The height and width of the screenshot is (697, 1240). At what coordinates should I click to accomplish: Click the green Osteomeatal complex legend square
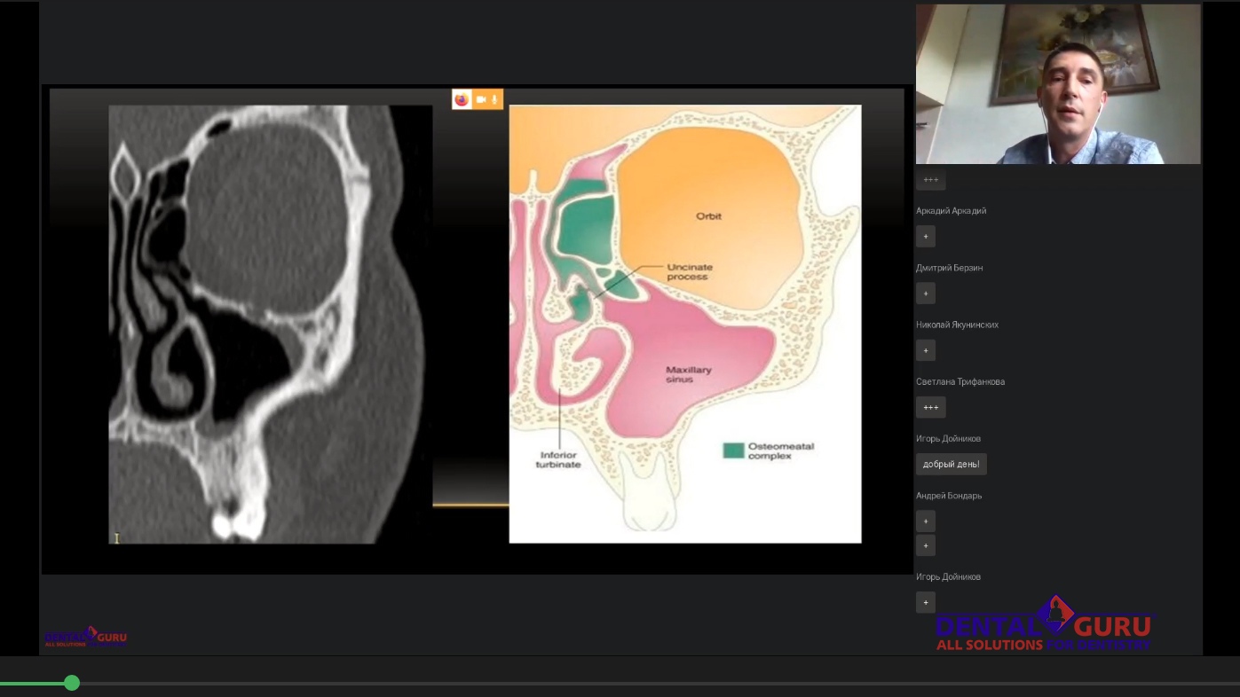coord(733,450)
